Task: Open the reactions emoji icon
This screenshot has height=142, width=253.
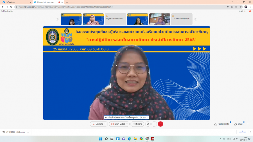Action: pos(148,124)
